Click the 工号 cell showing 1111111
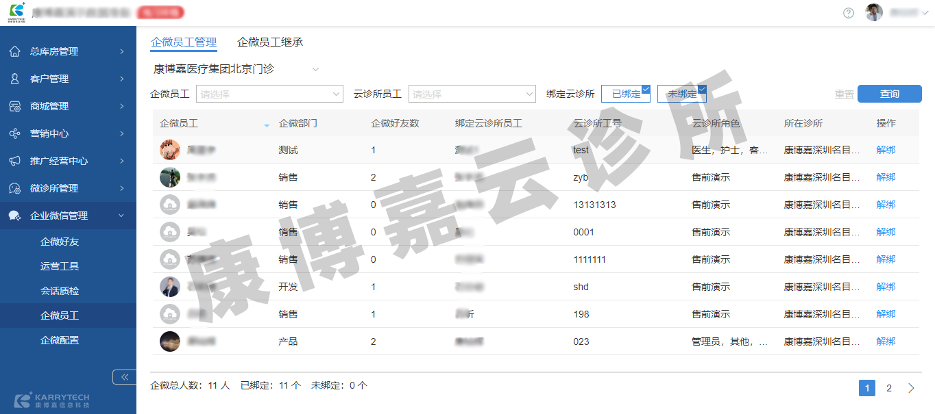Image resolution: width=935 pixels, height=414 pixels. [x=590, y=259]
